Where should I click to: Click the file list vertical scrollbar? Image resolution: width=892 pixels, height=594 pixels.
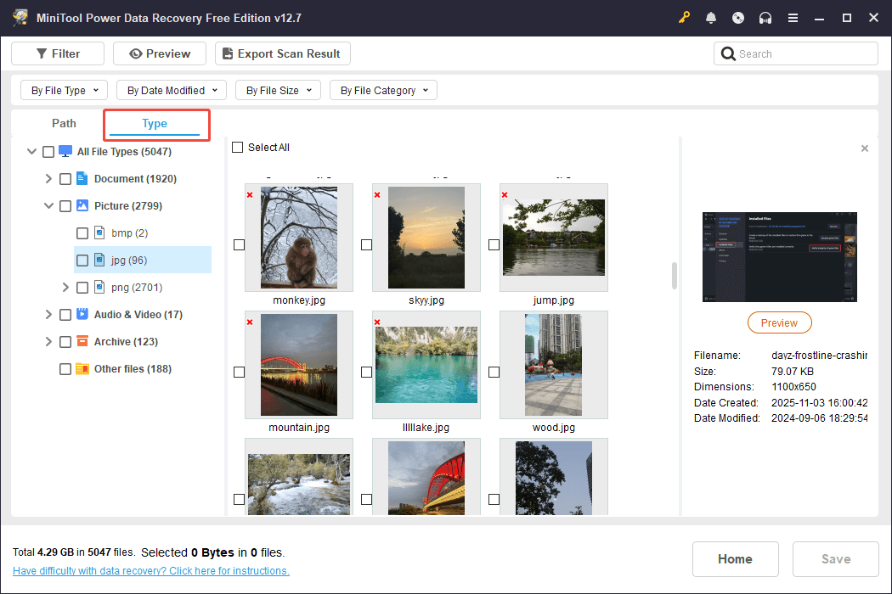[675, 275]
